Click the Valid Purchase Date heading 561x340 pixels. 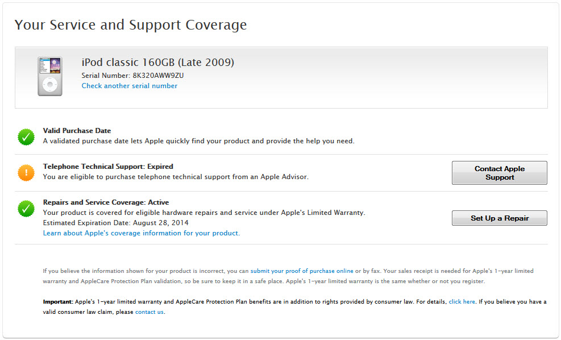tap(77, 131)
